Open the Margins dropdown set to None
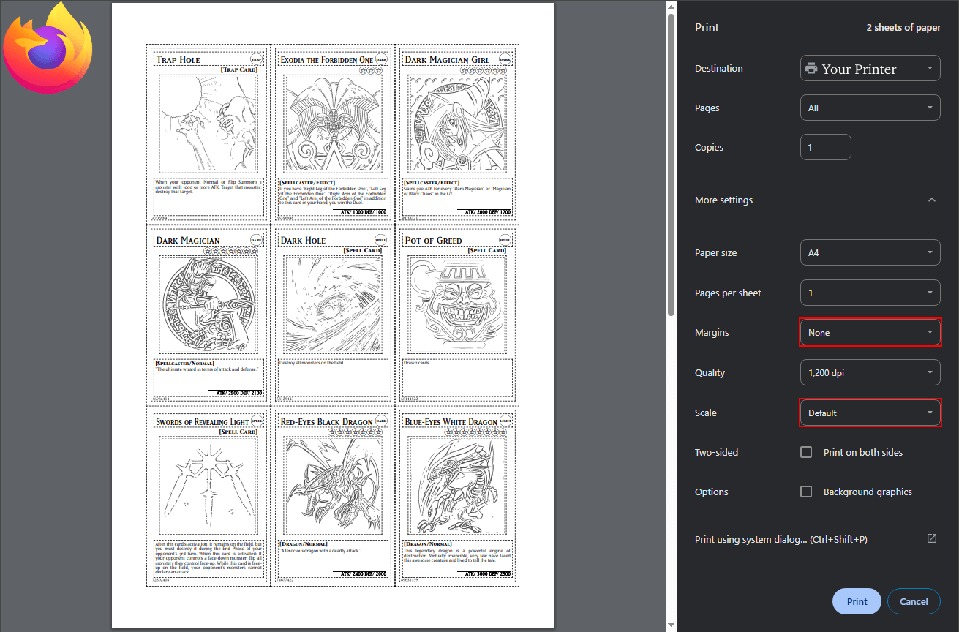This screenshot has width=959, height=632. tap(870, 332)
